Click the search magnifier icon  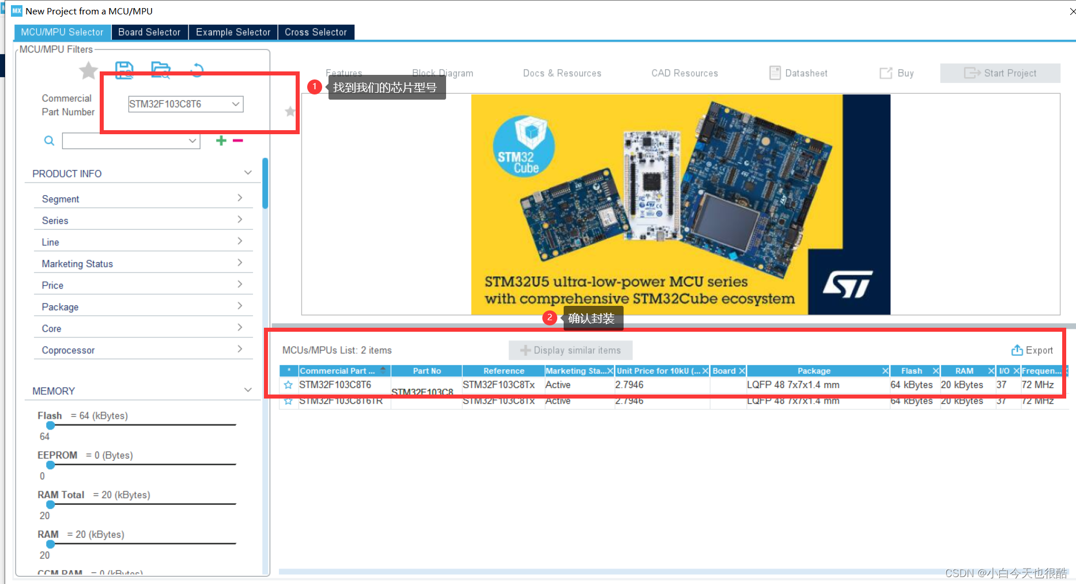[x=49, y=140]
